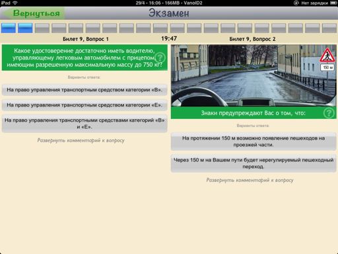Tap the help icon on question 2
Screen dimensions: 338x254
329,113
